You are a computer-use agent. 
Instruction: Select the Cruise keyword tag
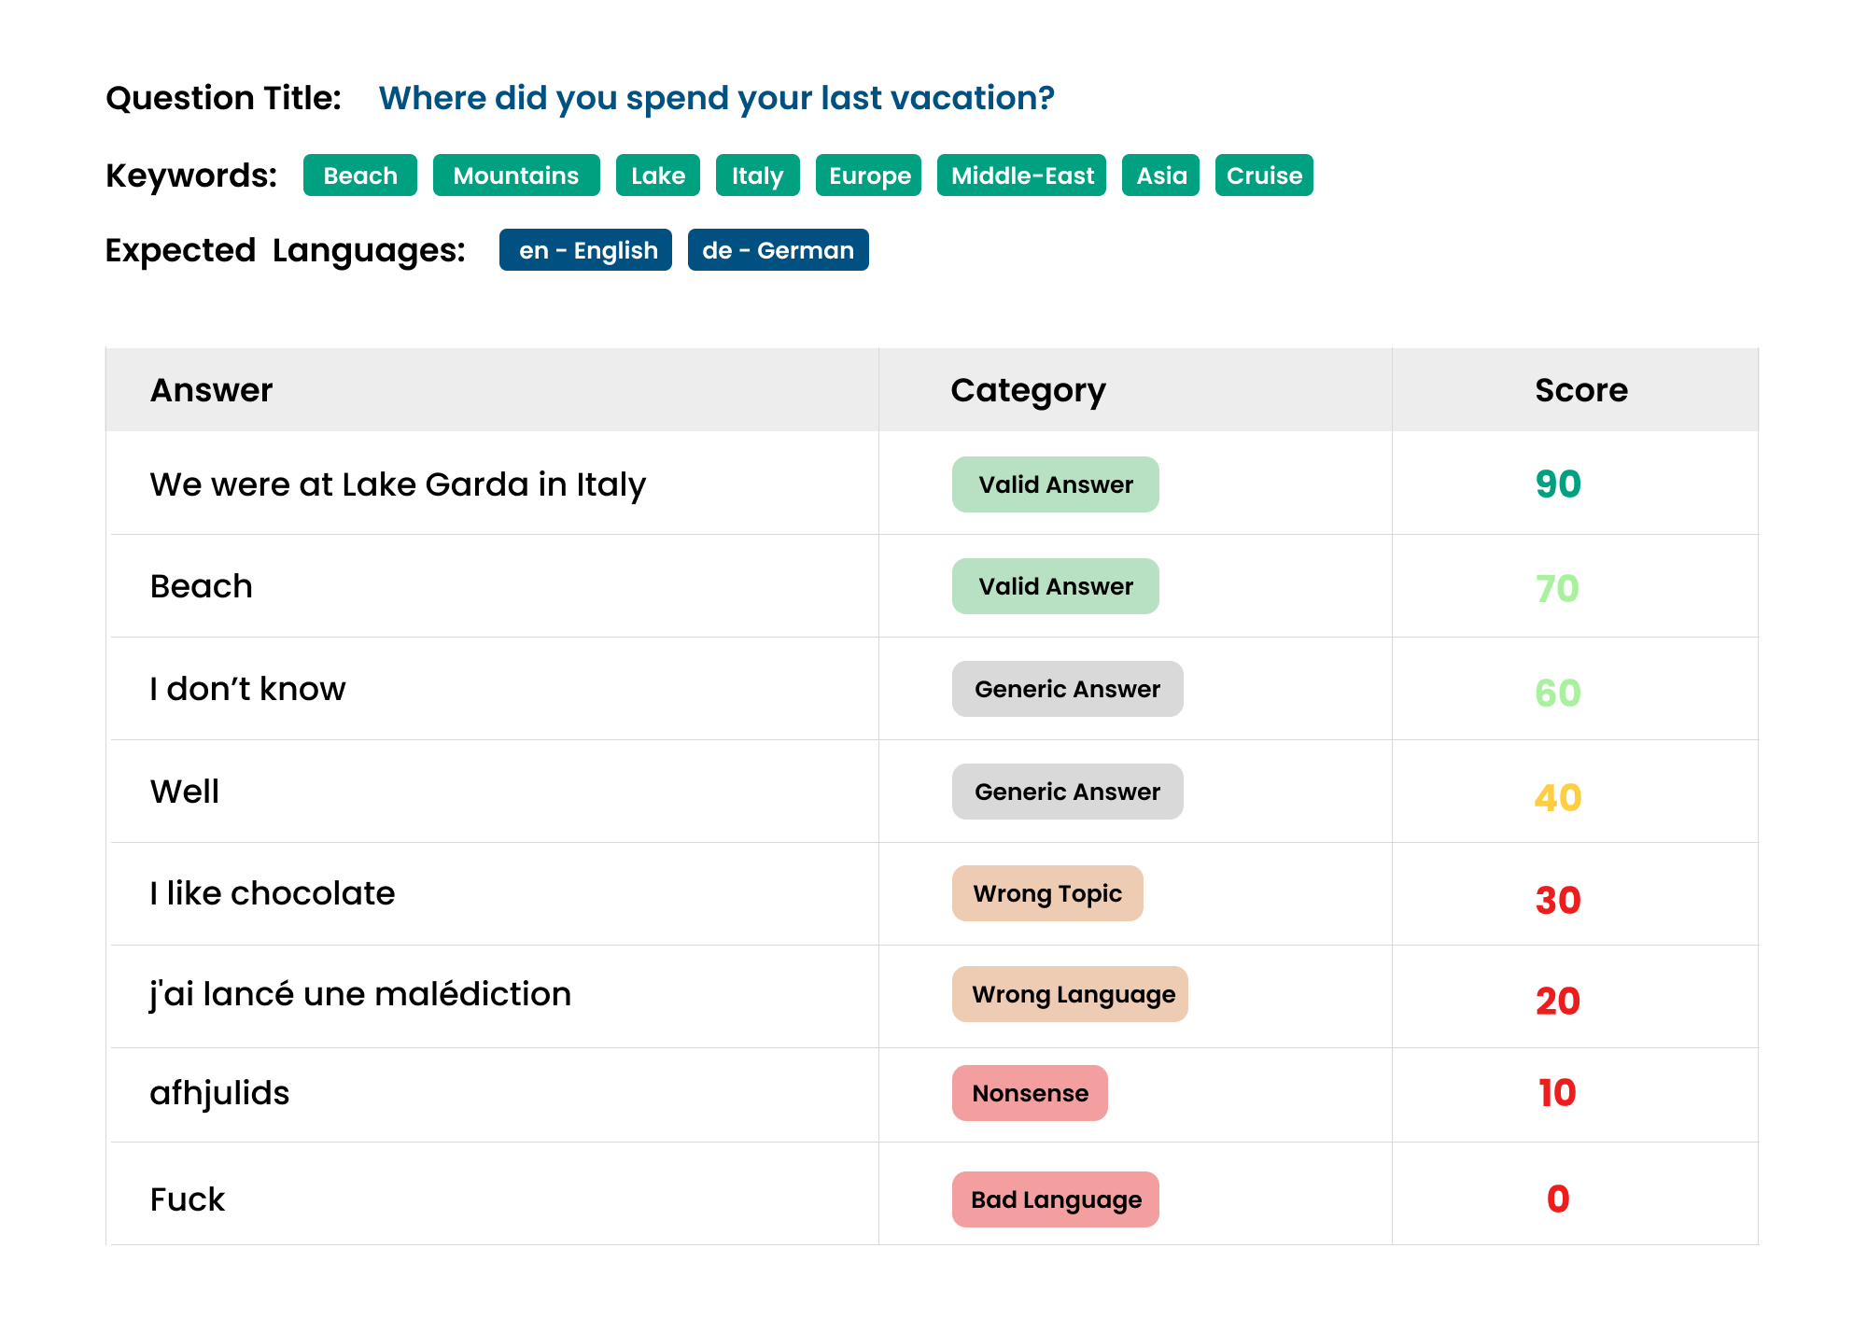click(x=1264, y=175)
